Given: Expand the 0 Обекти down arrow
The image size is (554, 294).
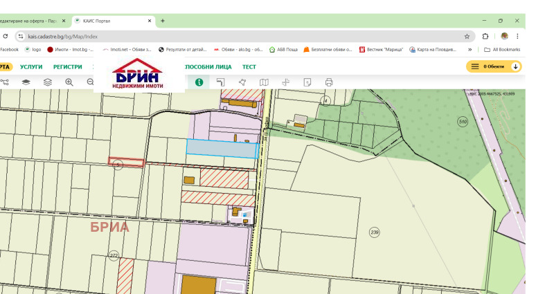Looking at the screenshot, I should click(515, 66).
